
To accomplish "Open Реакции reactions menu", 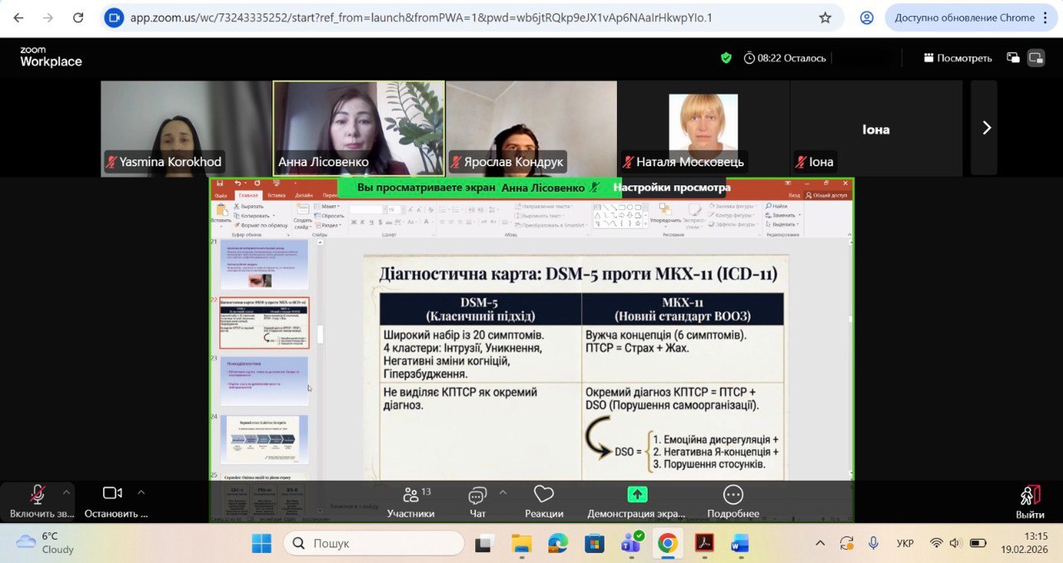I will (x=544, y=502).
